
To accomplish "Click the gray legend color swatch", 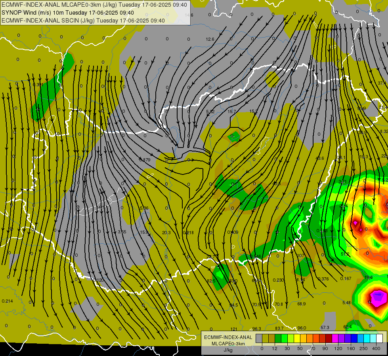I will (259, 338).
